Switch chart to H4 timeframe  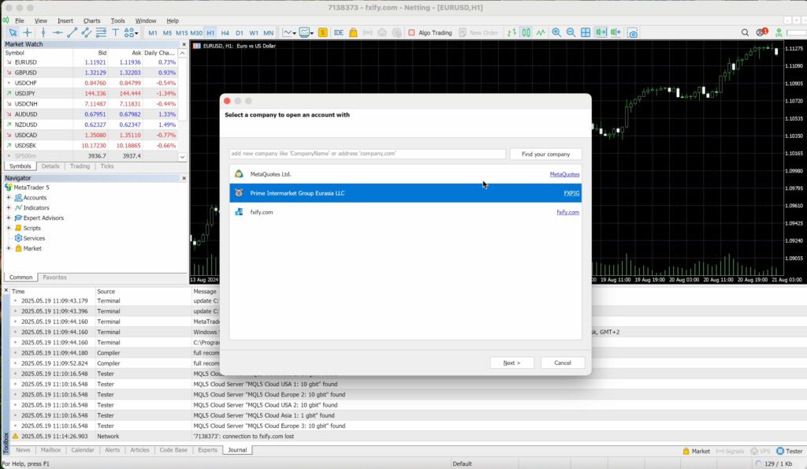pyautogui.click(x=225, y=32)
